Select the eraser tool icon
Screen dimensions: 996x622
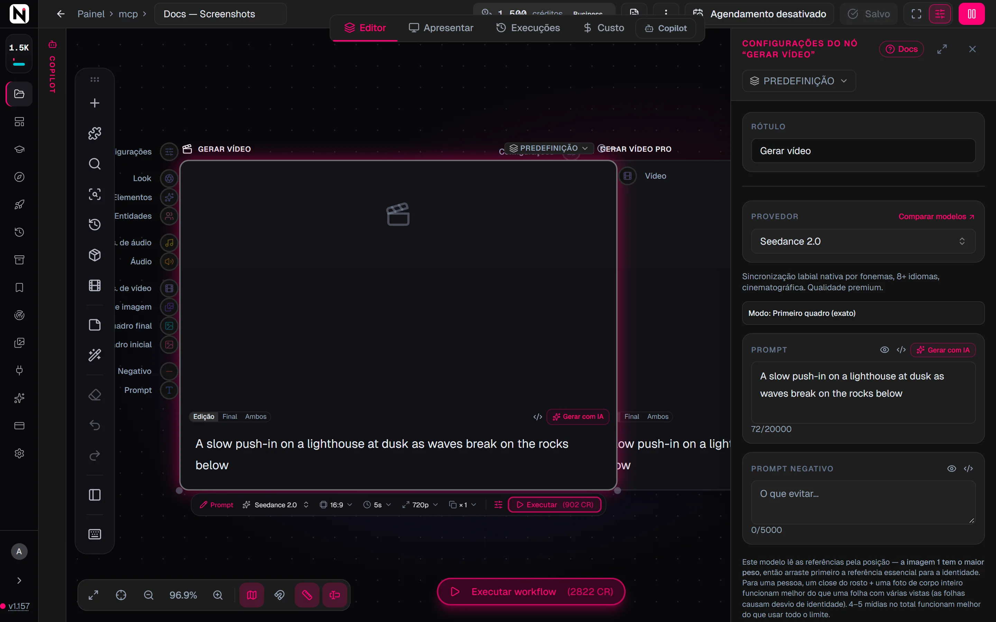tap(95, 395)
